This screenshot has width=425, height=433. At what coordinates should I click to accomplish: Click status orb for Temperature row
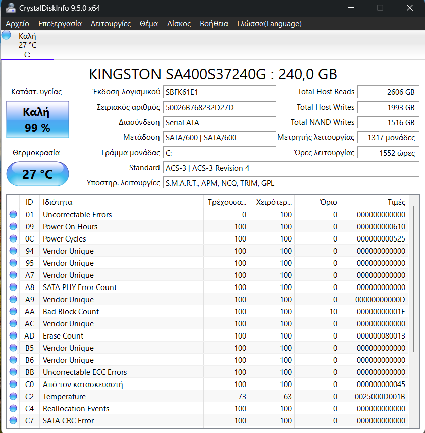pyautogui.click(x=13, y=396)
